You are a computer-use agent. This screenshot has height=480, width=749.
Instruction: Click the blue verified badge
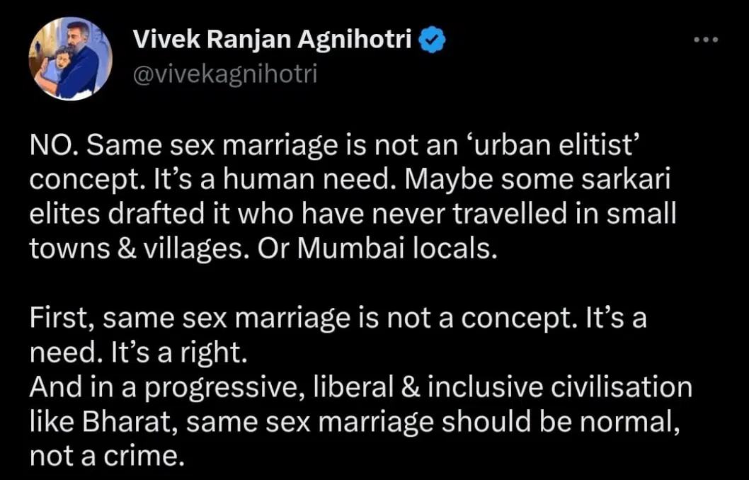click(x=433, y=41)
